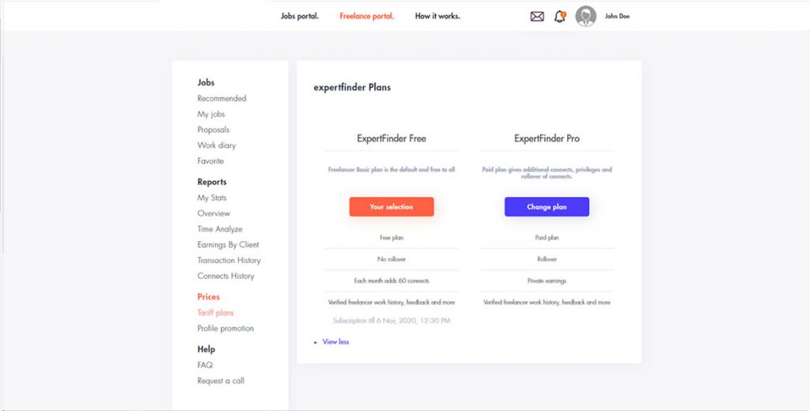The height and width of the screenshot is (411, 810).
Task: Check Connects History
Action: click(225, 277)
